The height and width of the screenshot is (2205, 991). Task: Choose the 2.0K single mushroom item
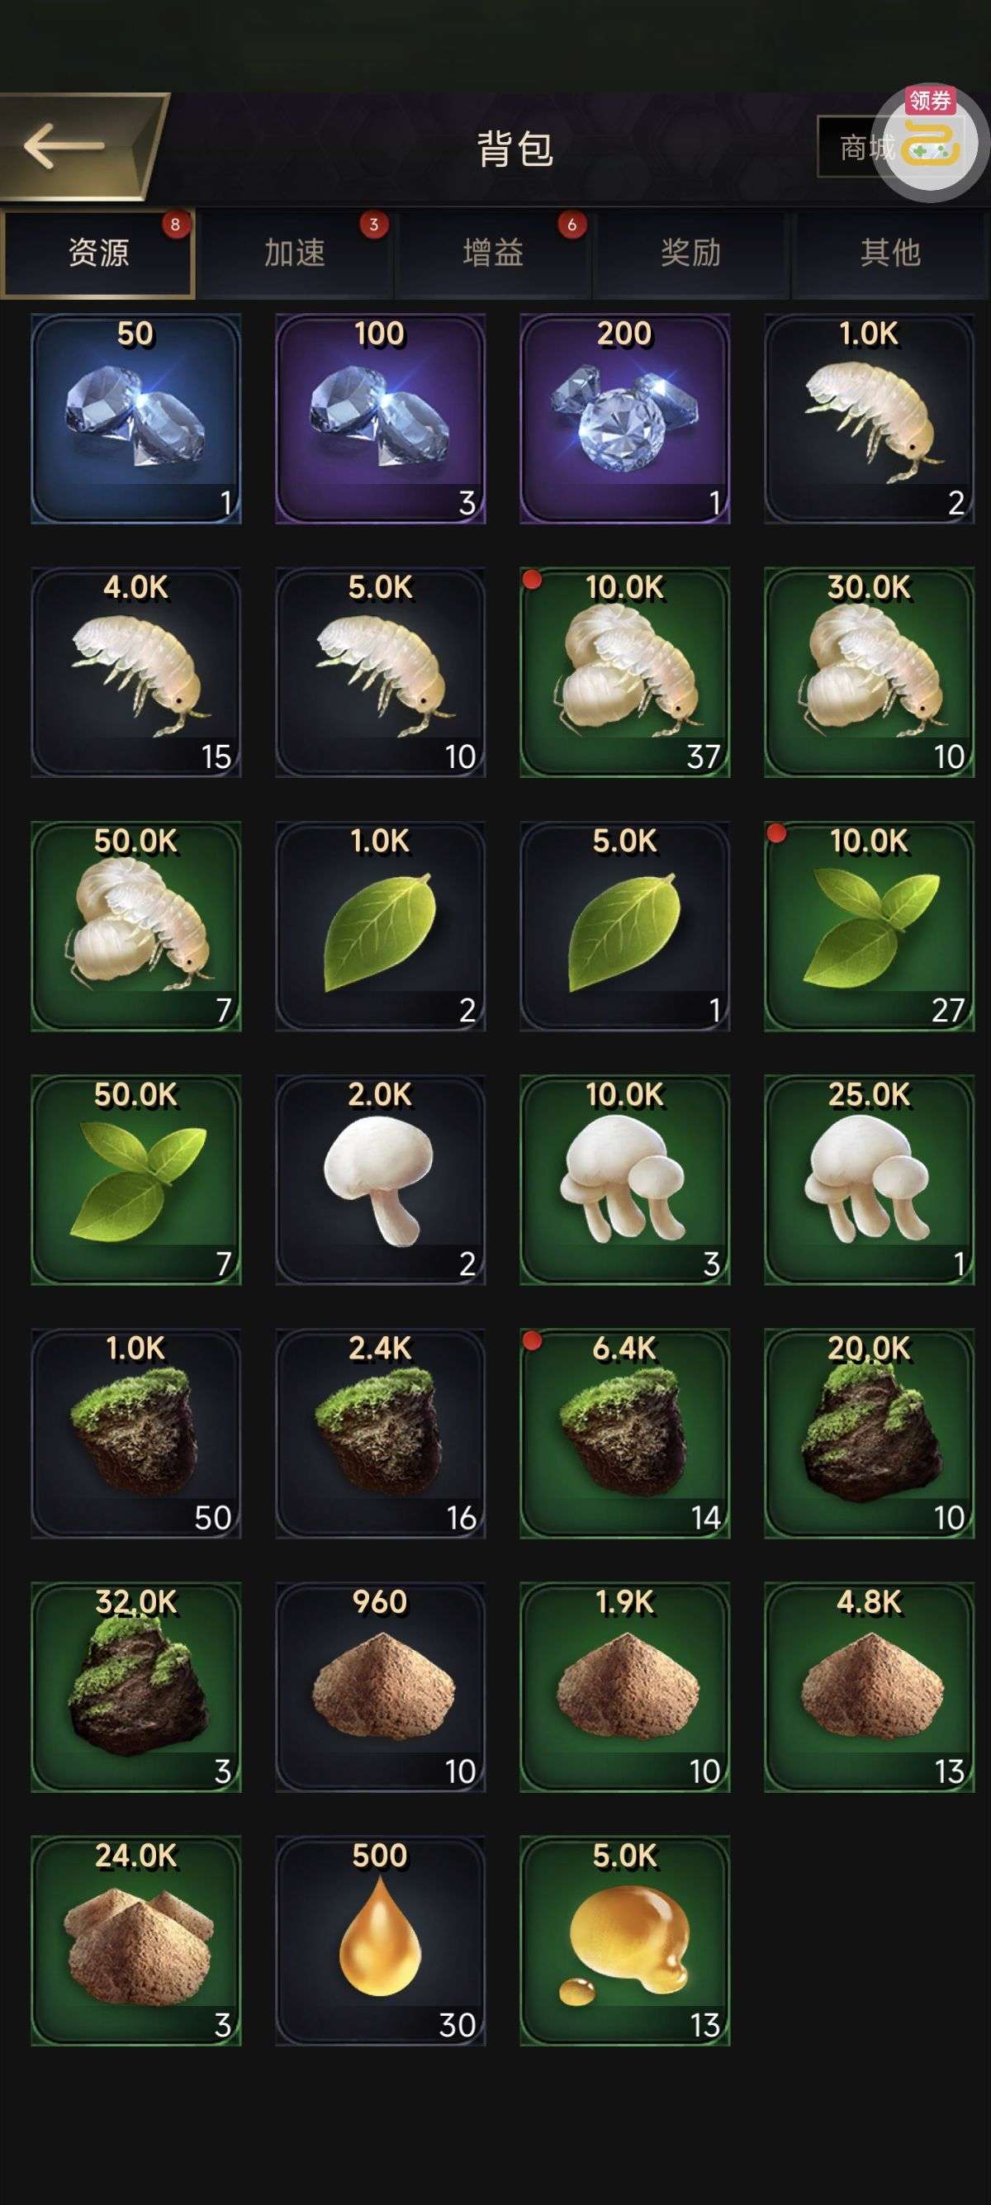380,1179
